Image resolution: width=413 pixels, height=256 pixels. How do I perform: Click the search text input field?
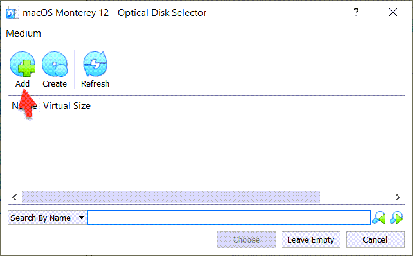229,218
